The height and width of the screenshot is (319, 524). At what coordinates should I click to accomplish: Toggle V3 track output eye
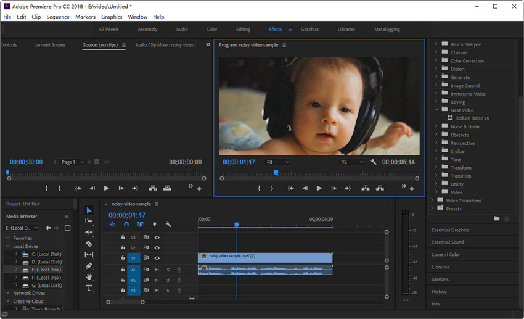(x=157, y=238)
